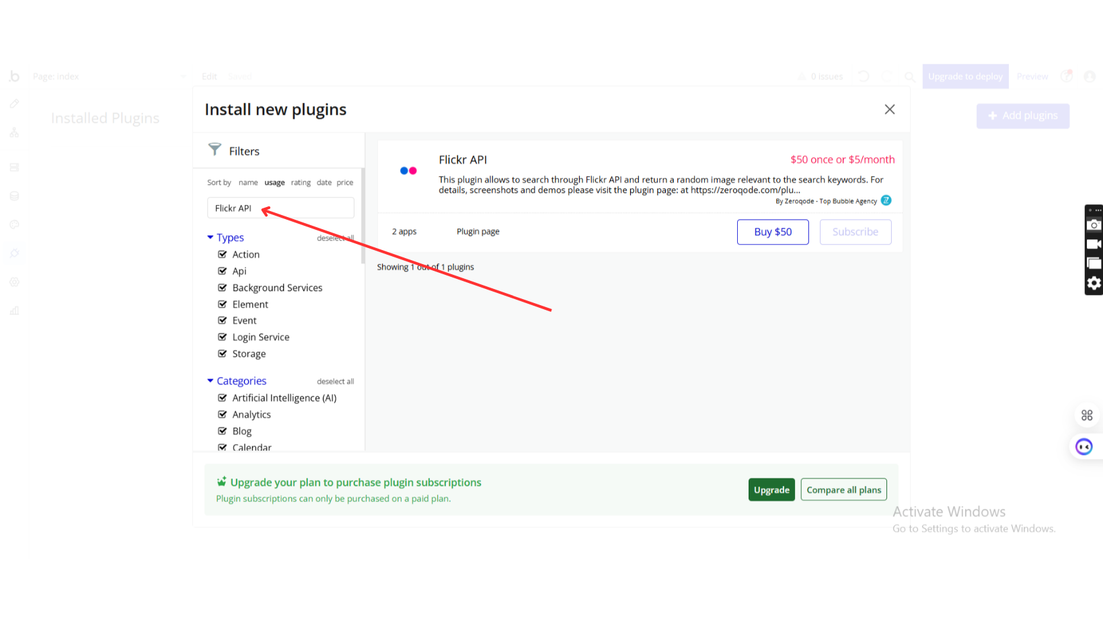Click the Flickr API plugin logo
1103x621 pixels.
(408, 171)
